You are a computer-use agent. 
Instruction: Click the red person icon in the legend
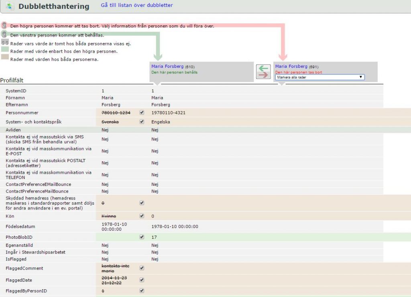point(4,25)
